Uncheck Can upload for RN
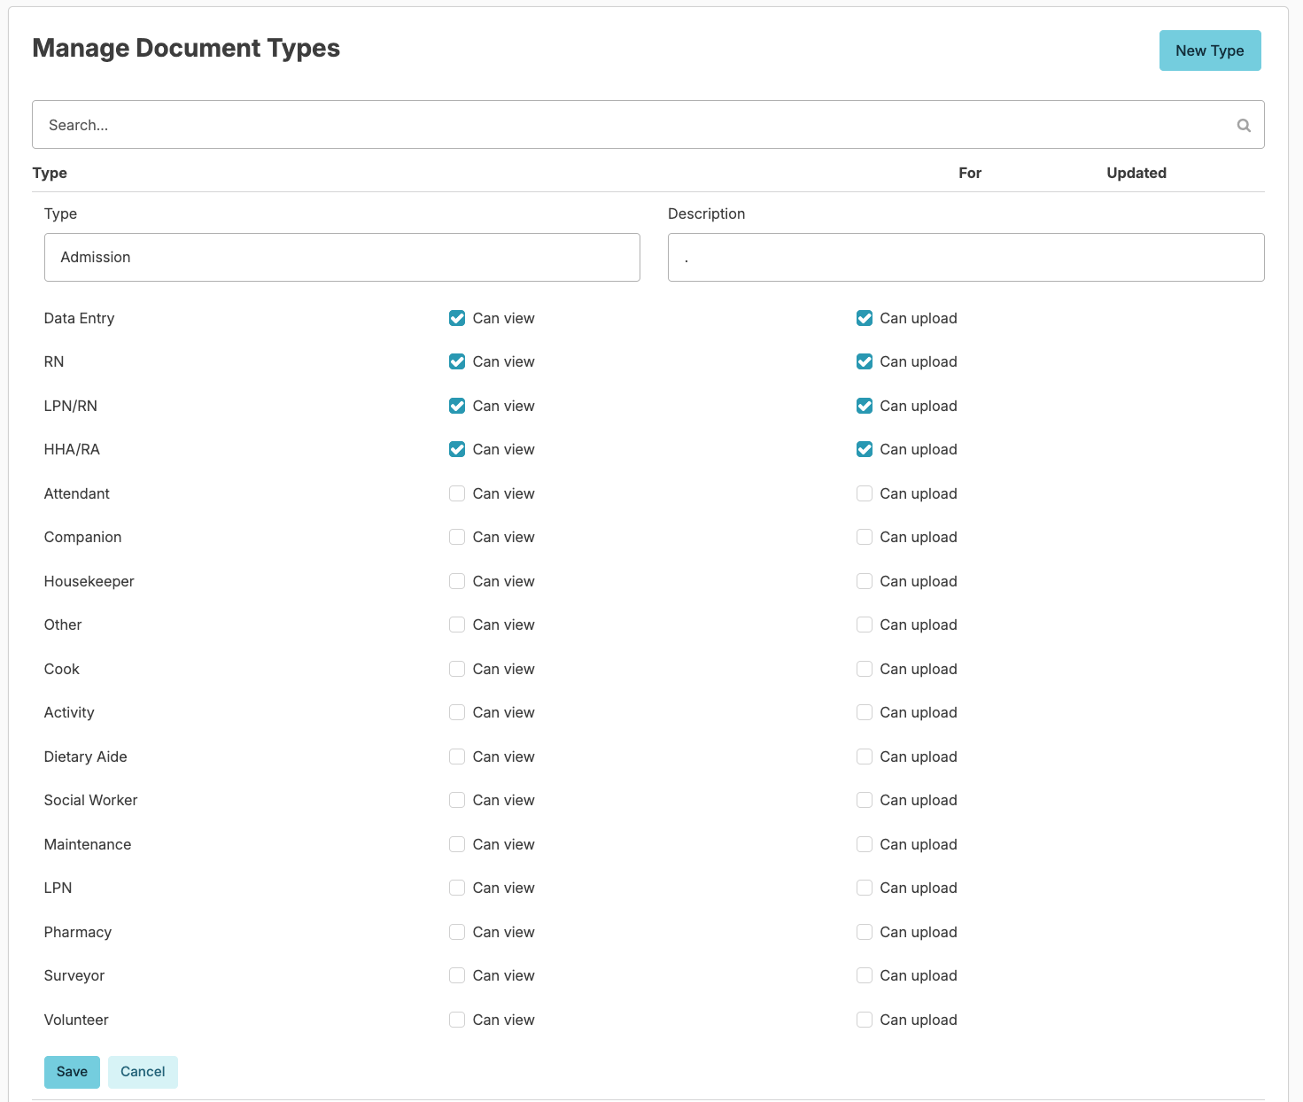This screenshot has height=1102, width=1303. (865, 361)
